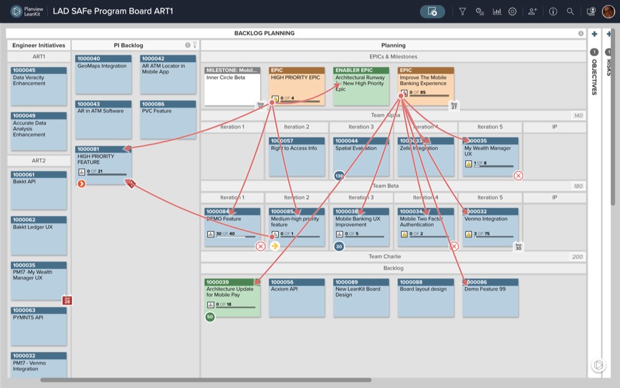This screenshot has height=388, width=620.
Task: Click the highlighted add-card button in the toolbar
Action: (x=431, y=11)
